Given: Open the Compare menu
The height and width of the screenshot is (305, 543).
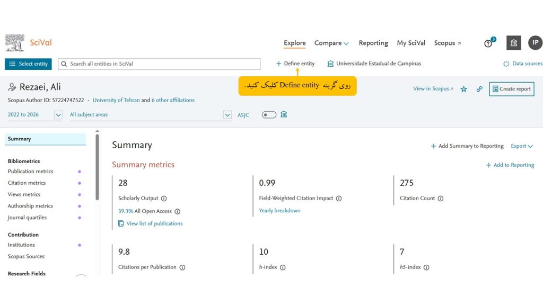Looking at the screenshot, I should [x=331, y=43].
